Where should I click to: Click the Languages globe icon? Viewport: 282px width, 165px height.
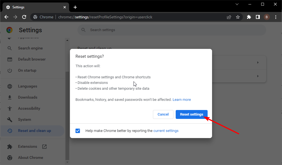click(9, 86)
